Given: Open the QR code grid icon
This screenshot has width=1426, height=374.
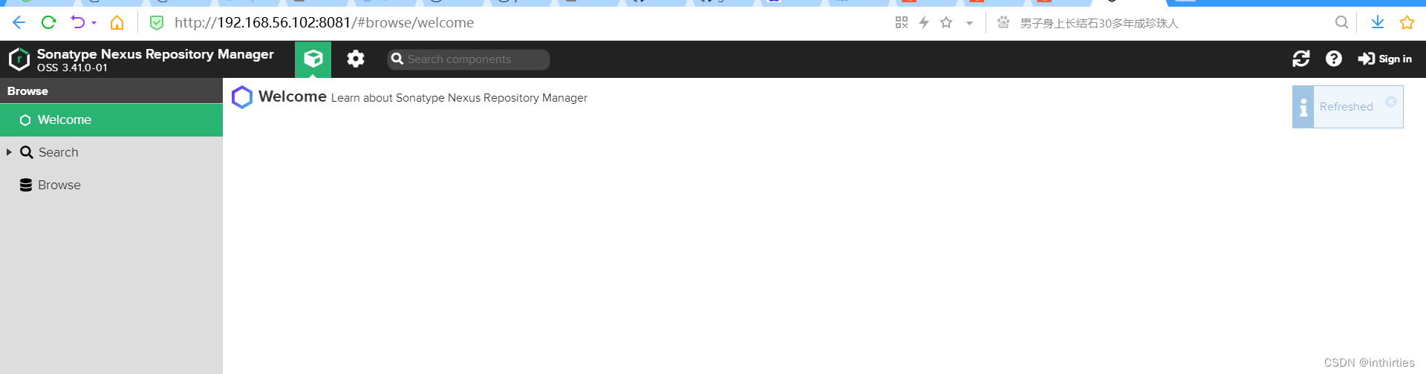Looking at the screenshot, I should pos(902,22).
